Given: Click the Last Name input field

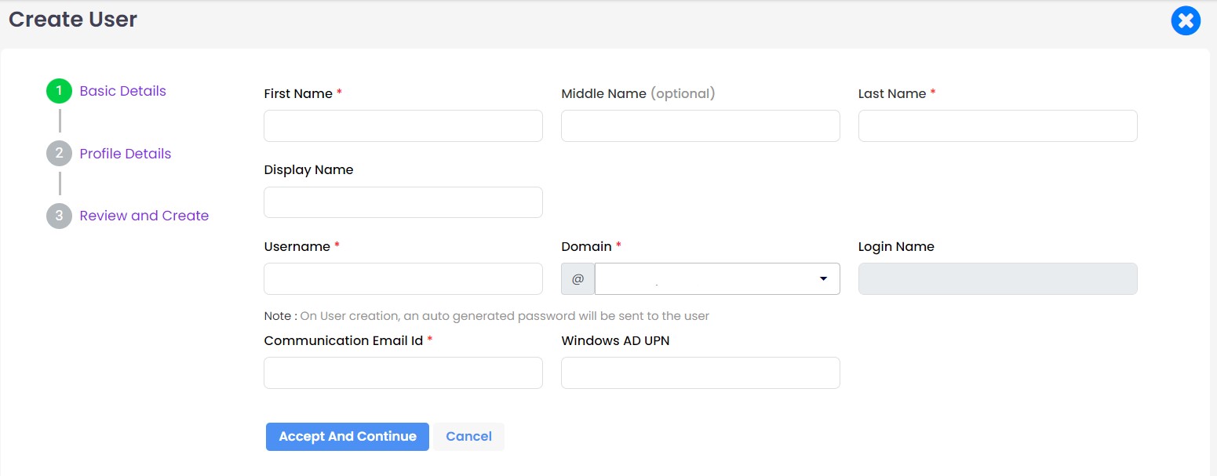Looking at the screenshot, I should [x=997, y=125].
